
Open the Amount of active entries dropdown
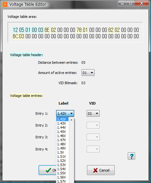pyautogui.click(x=88, y=73)
